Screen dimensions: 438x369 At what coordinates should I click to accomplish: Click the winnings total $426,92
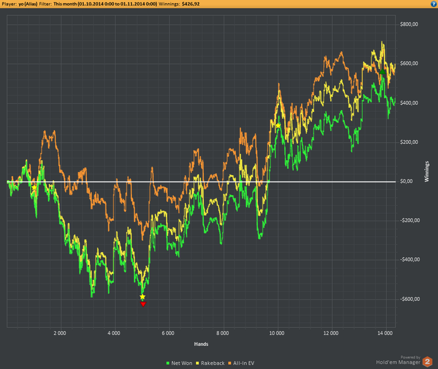click(190, 4)
